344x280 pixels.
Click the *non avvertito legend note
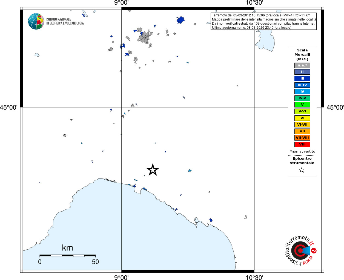pyautogui.click(x=302, y=151)
